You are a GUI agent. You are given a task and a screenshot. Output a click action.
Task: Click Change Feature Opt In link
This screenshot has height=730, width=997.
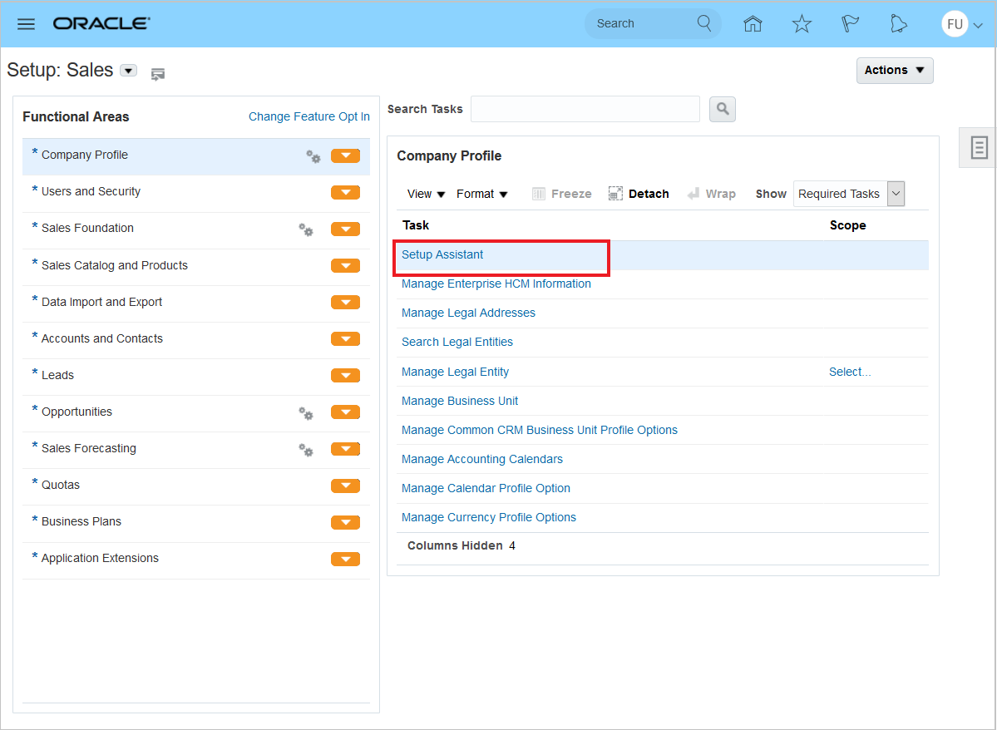[x=309, y=116]
